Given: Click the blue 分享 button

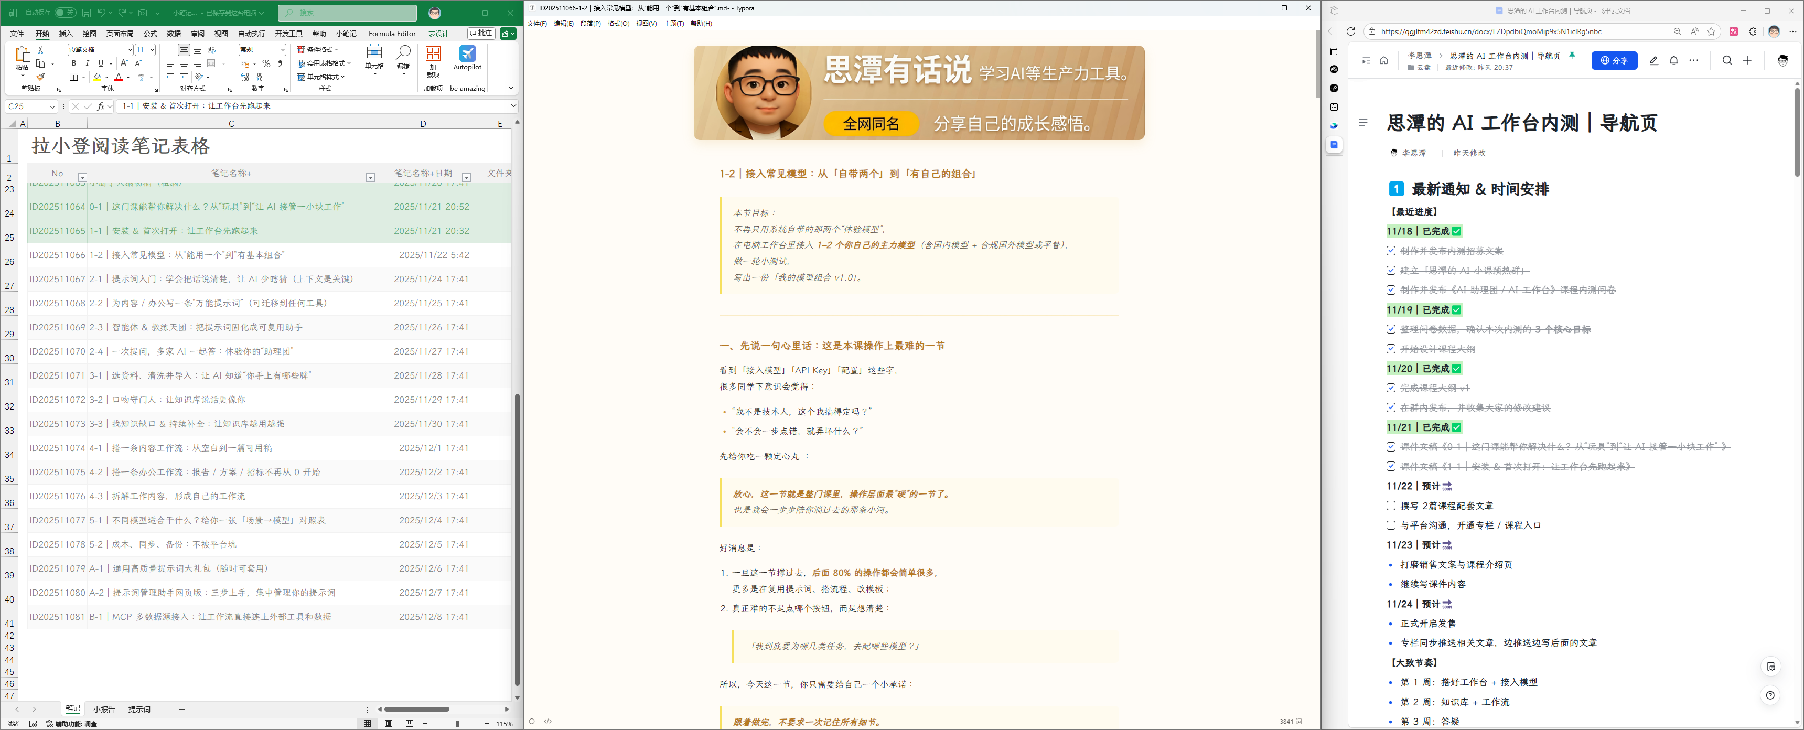Looking at the screenshot, I should (1614, 61).
